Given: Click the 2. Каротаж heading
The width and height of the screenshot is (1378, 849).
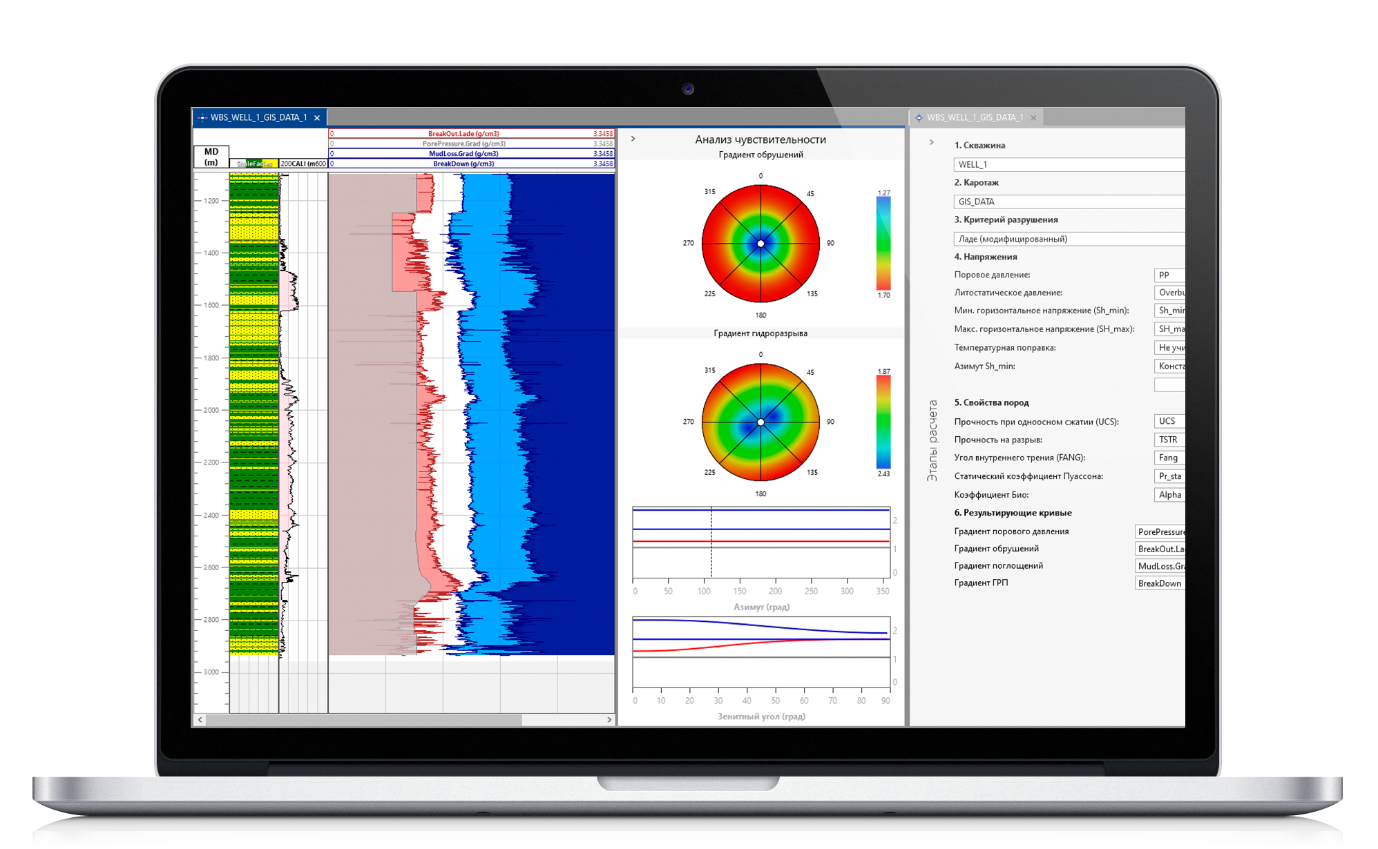Looking at the screenshot, I should coord(976,182).
